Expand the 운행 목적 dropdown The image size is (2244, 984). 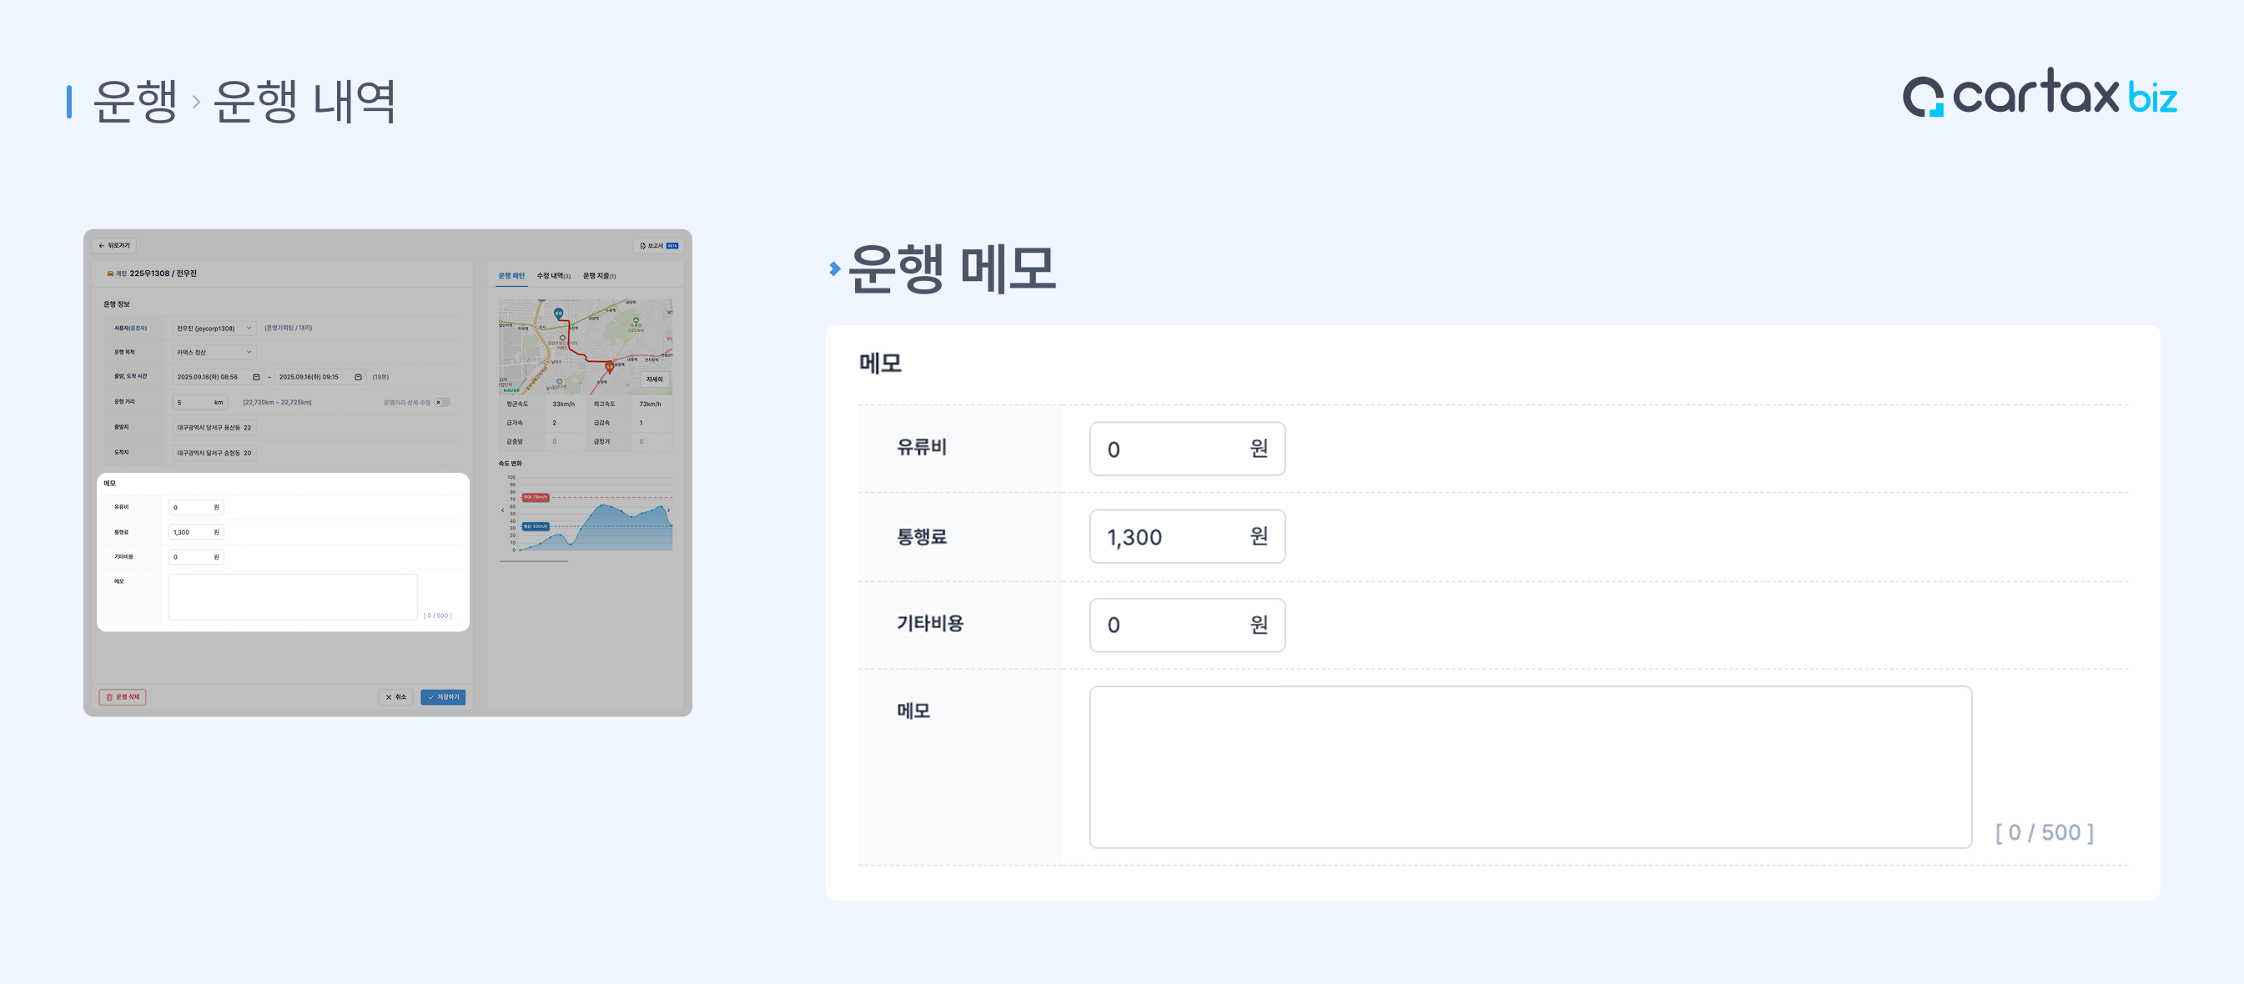[213, 353]
